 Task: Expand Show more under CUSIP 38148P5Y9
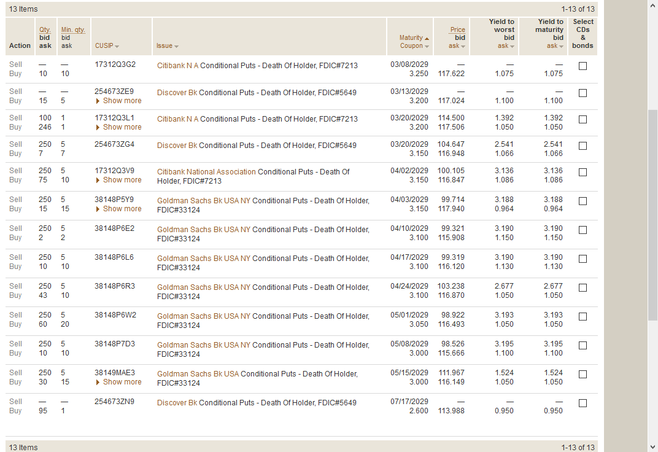coord(118,209)
